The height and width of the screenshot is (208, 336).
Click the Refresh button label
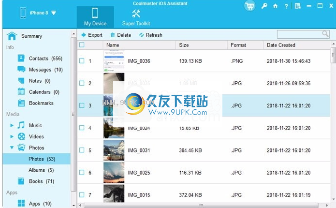(154, 35)
